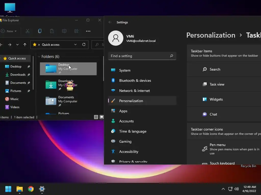The height and width of the screenshot is (195, 261).
Task: Open Apps settings
Action: click(x=142, y=111)
